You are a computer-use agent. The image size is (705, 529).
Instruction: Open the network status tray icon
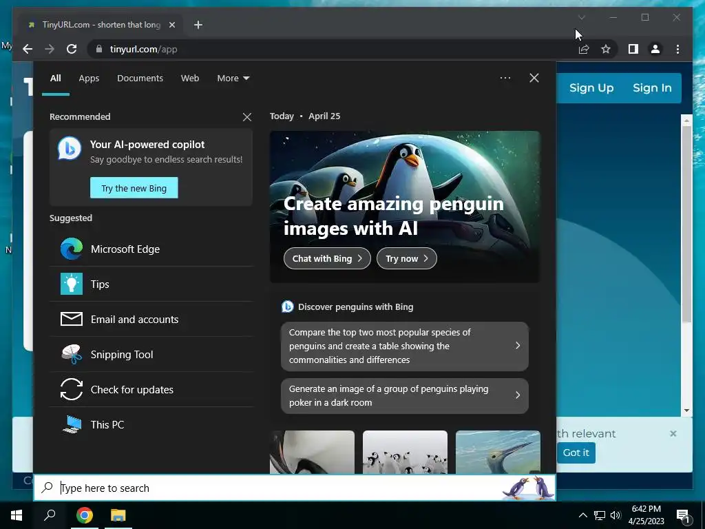pyautogui.click(x=599, y=515)
